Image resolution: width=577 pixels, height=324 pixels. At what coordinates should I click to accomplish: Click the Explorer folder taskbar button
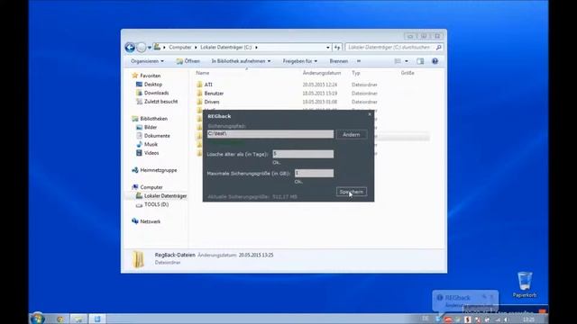tap(78, 319)
